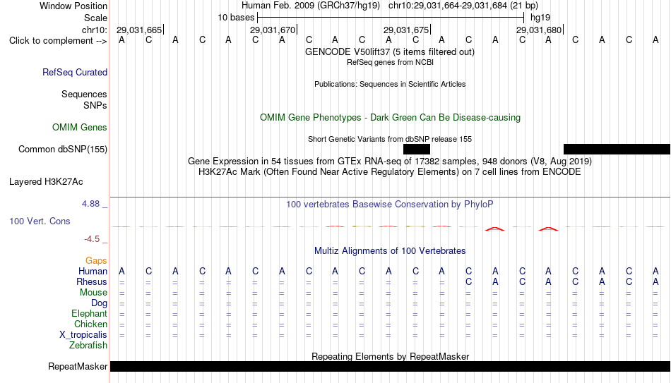This screenshot has height=383, width=671.
Task: Click 'Repeating Elements by RepeatMasker' title
Action: tap(391, 356)
